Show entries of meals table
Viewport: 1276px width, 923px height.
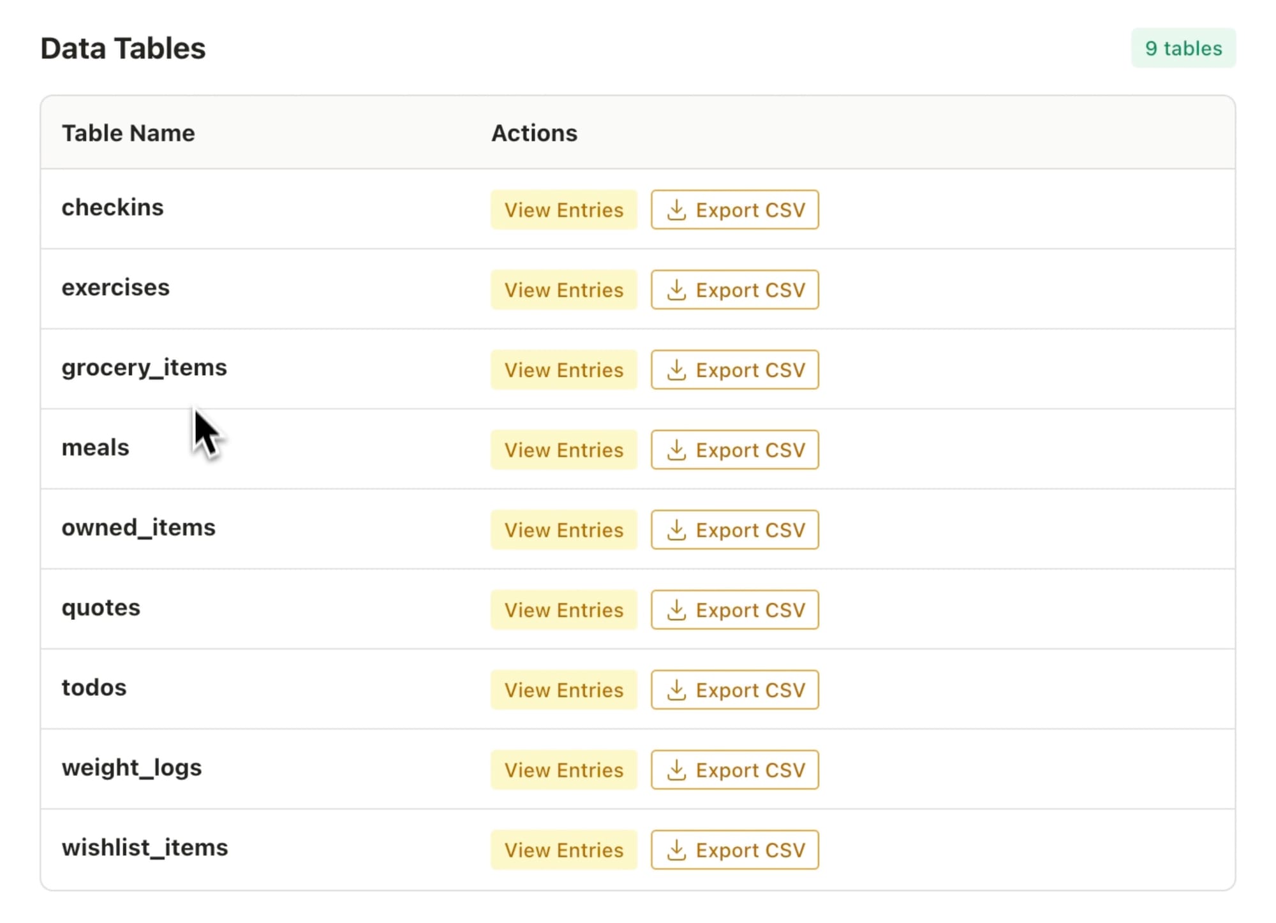[x=563, y=450]
